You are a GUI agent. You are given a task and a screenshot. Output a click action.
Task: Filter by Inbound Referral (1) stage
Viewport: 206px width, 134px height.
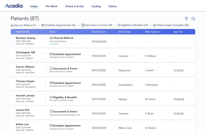point(23,25)
